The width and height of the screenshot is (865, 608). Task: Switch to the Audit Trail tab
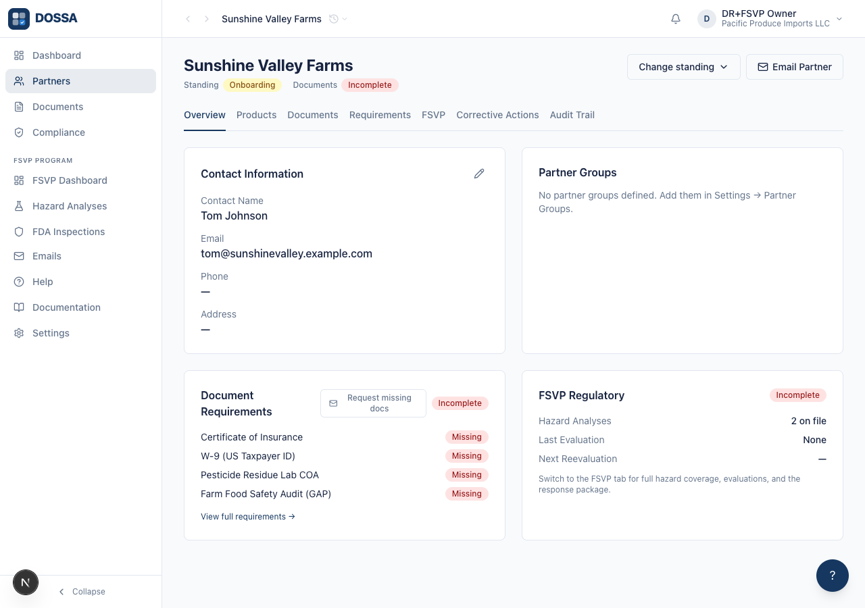572,115
